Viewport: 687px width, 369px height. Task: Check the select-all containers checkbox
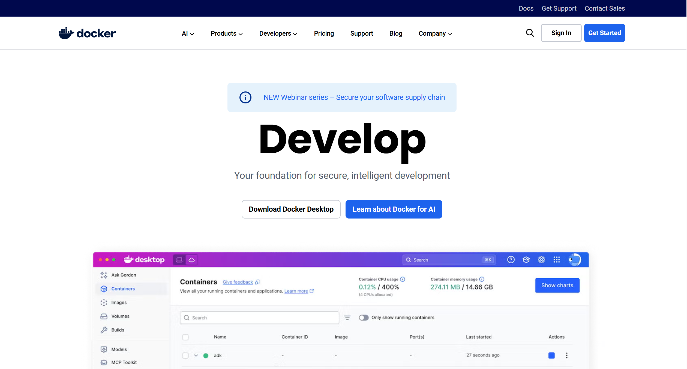[x=185, y=337]
